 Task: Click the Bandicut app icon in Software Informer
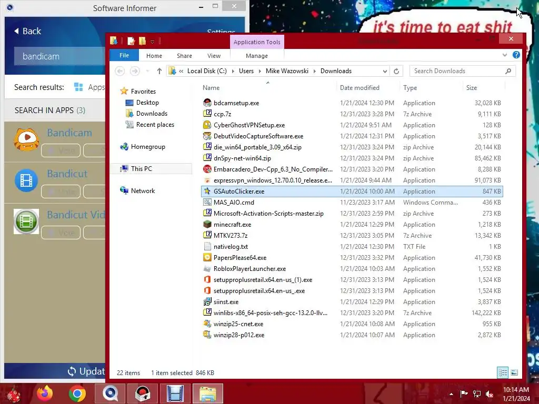(x=26, y=180)
